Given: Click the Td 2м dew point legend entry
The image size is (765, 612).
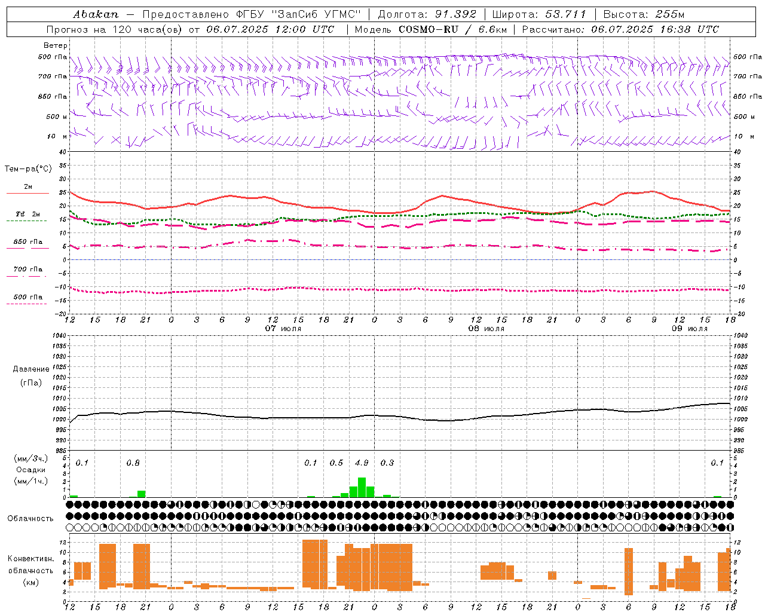Looking at the screenshot, I should tap(28, 214).
